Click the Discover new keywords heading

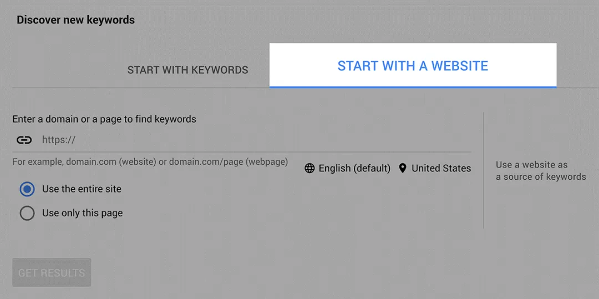(75, 20)
